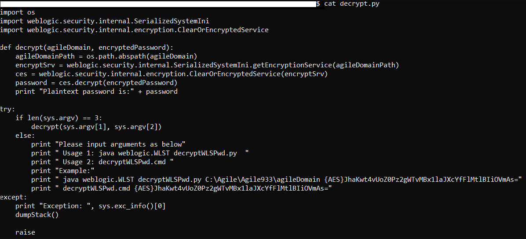This screenshot has width=526, height=239.
Task: Click the dumpStack() call
Action: 37,215
